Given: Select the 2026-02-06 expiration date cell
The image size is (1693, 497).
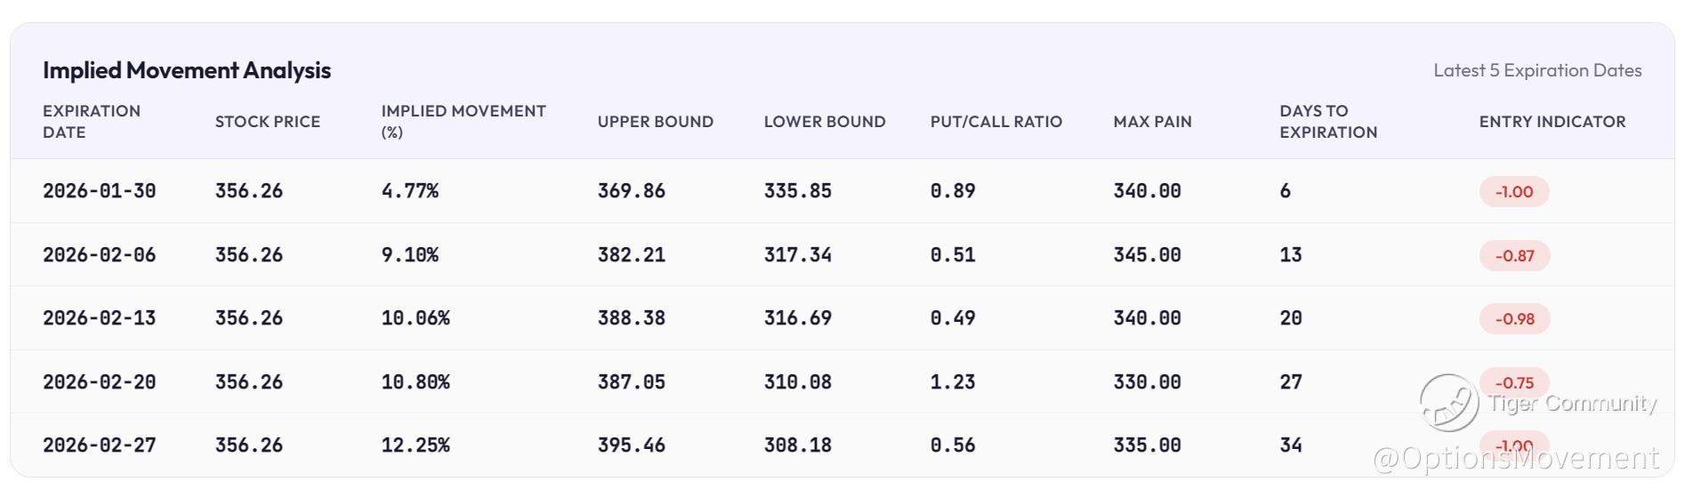Looking at the screenshot, I should [x=99, y=255].
